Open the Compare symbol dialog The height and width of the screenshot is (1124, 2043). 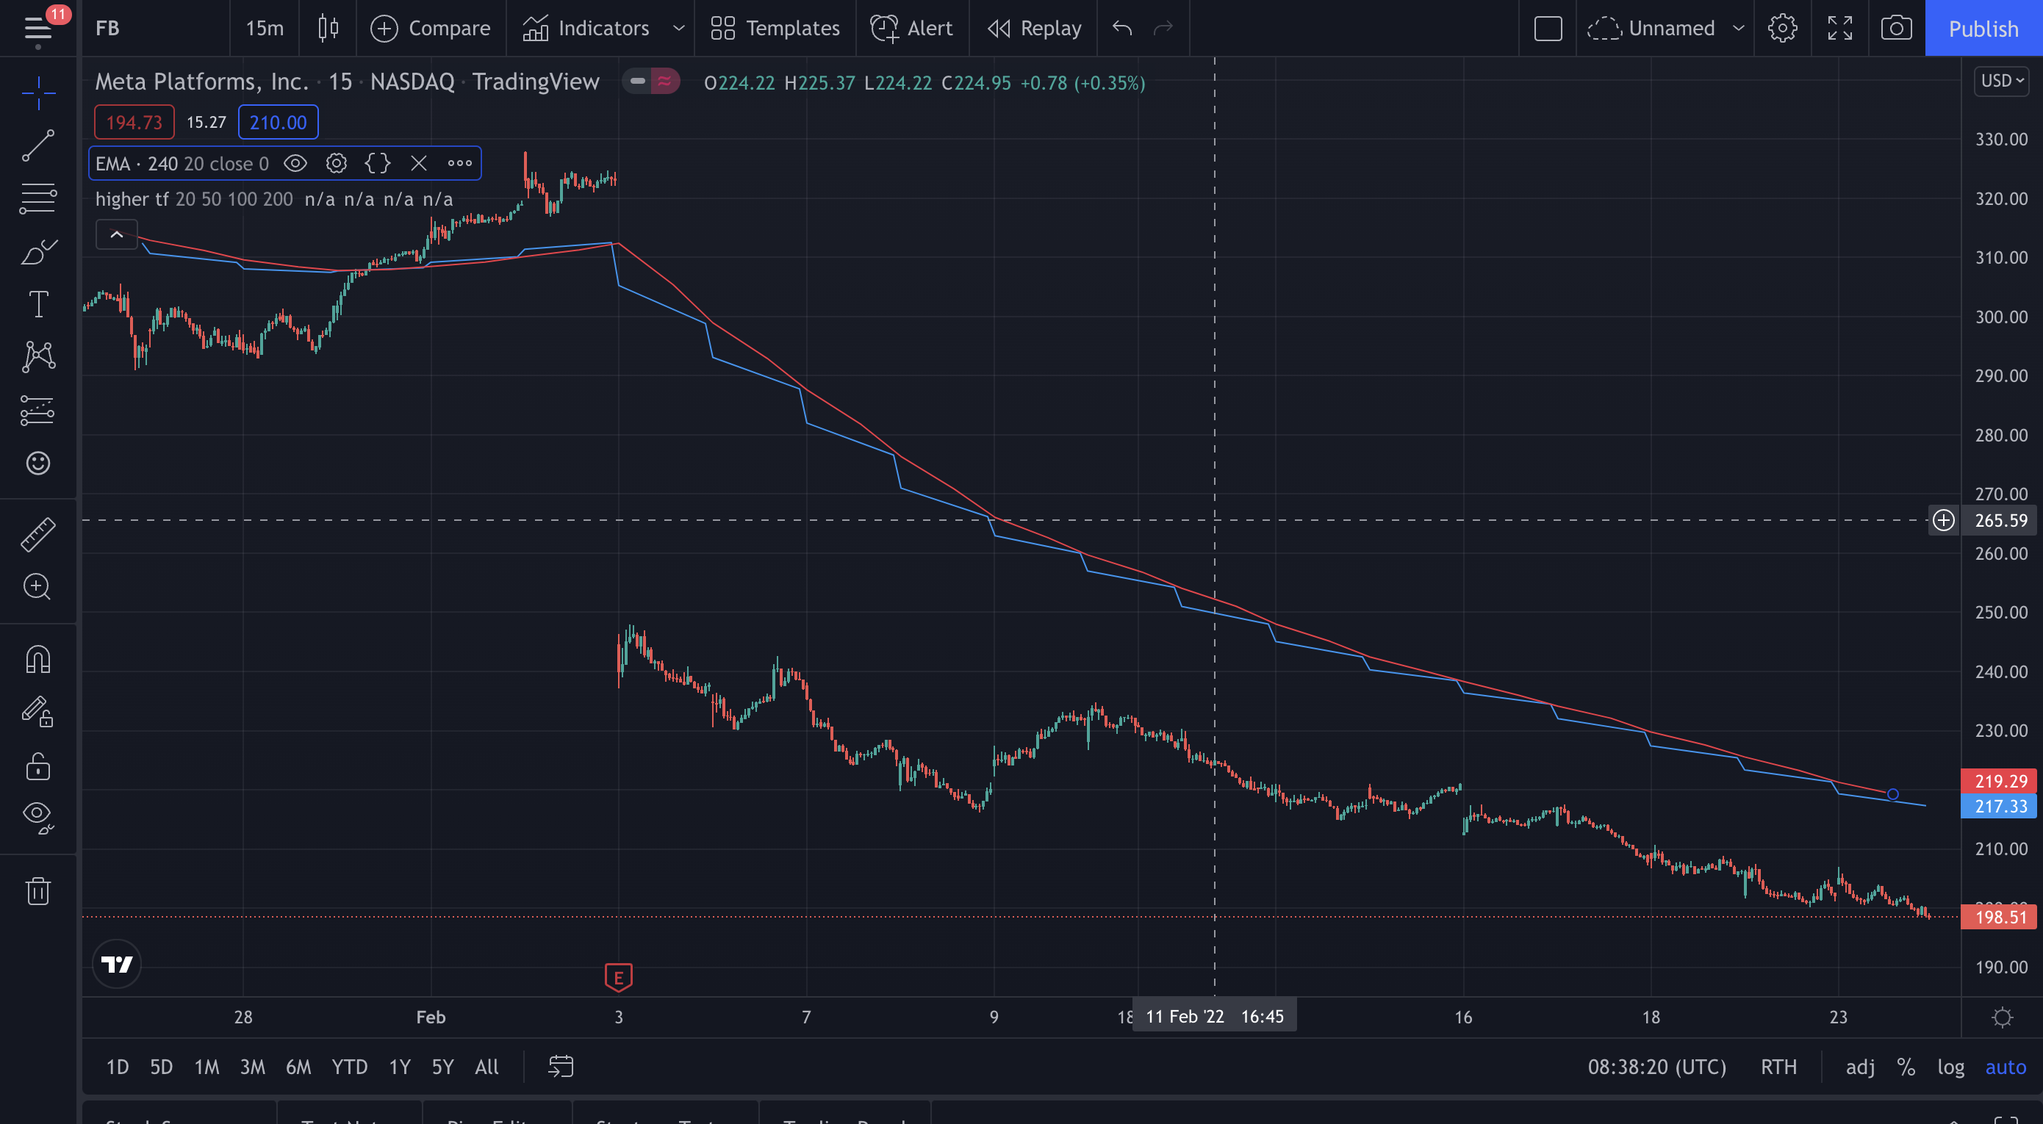[x=431, y=29]
